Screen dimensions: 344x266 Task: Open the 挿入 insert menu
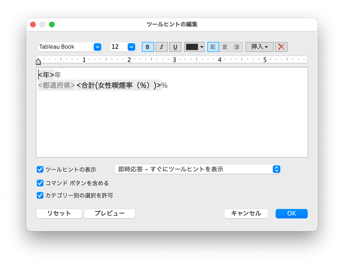tap(260, 47)
